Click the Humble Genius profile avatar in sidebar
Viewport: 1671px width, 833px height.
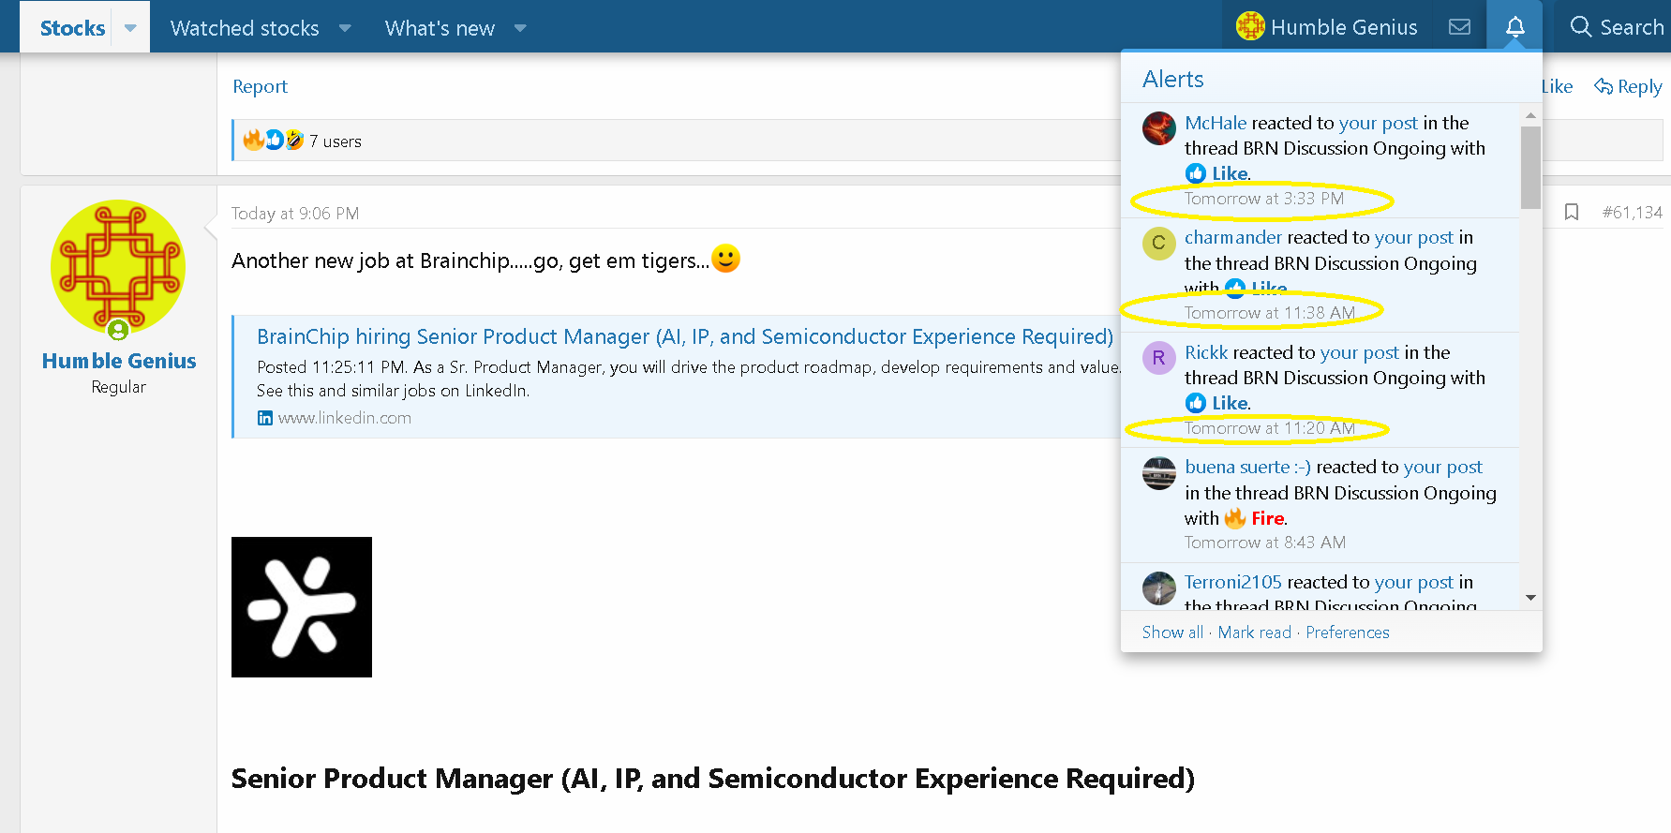click(118, 268)
